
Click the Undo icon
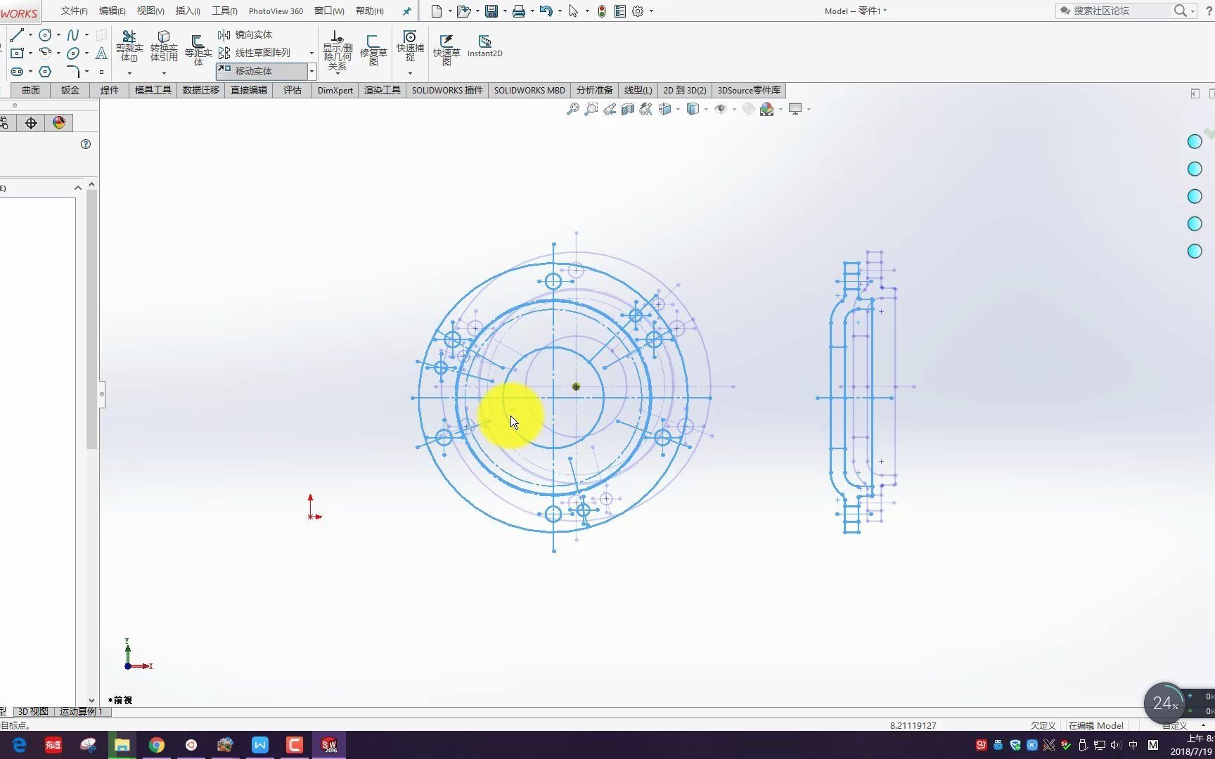546,11
